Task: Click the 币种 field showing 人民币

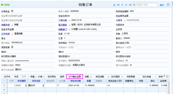Action: [145, 34]
